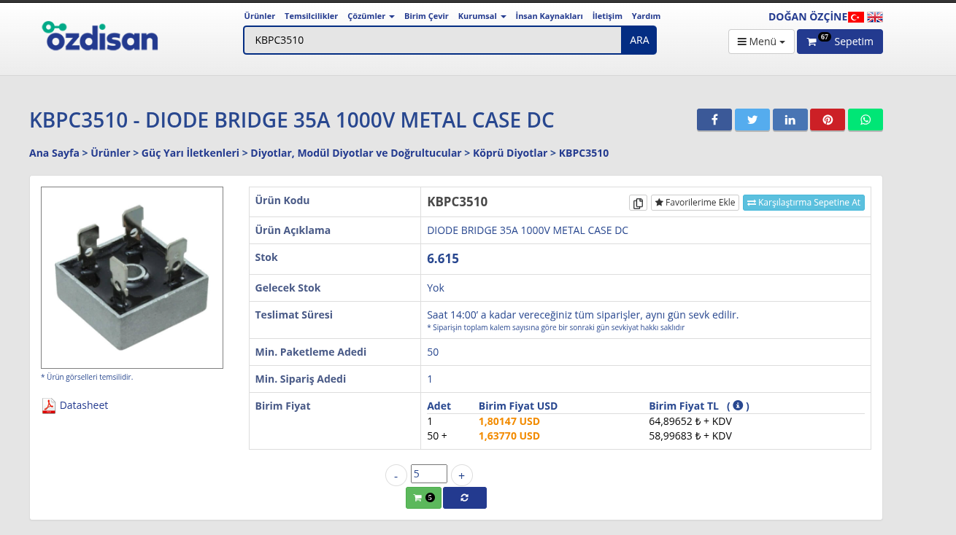
Task: Copy the product code KBPC3510
Action: click(638, 203)
